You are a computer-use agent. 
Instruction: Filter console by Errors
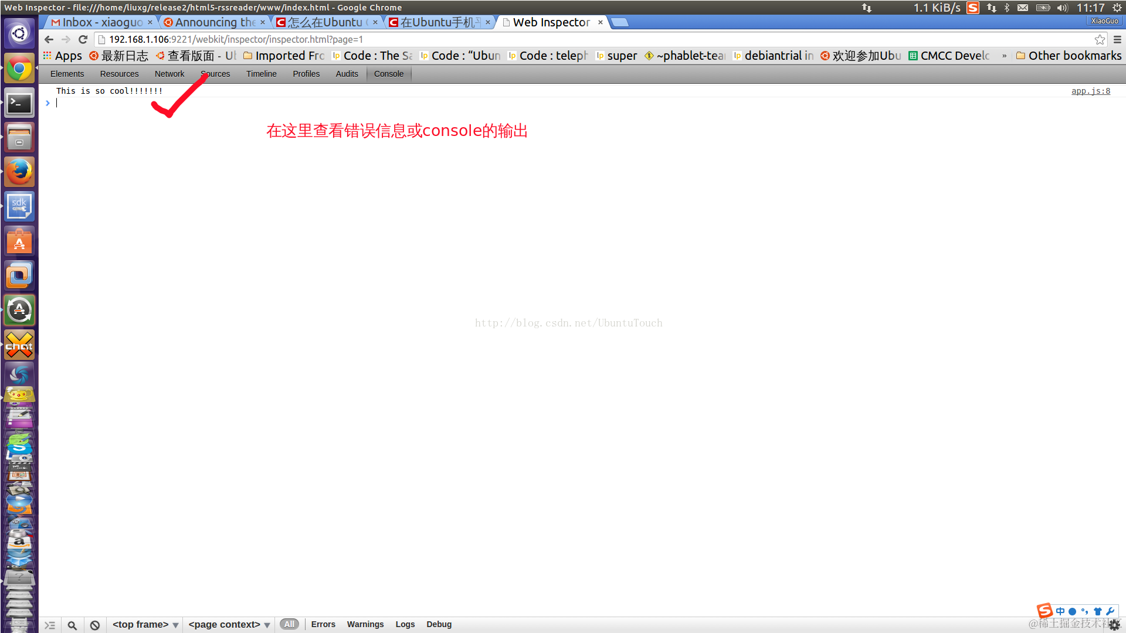(x=323, y=624)
